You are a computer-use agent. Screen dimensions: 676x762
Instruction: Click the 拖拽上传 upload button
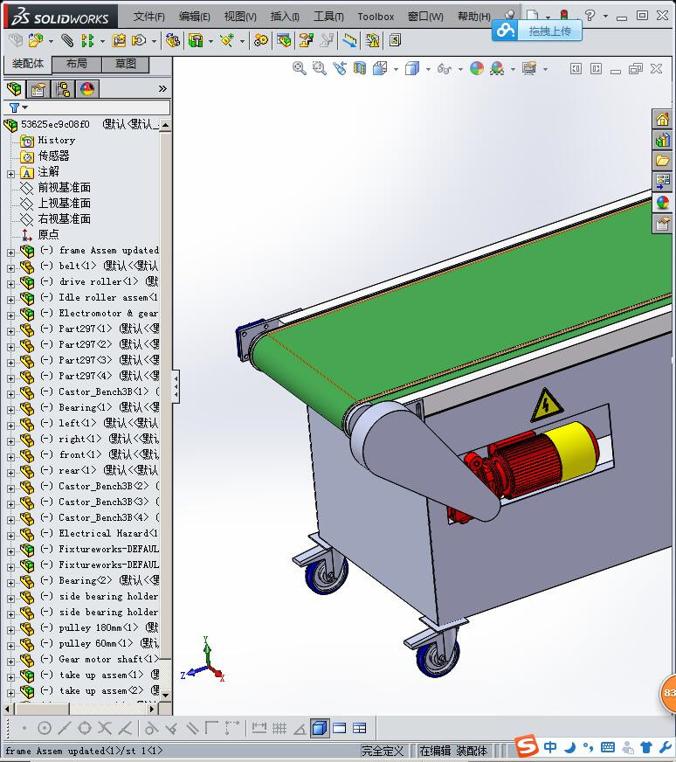[549, 31]
